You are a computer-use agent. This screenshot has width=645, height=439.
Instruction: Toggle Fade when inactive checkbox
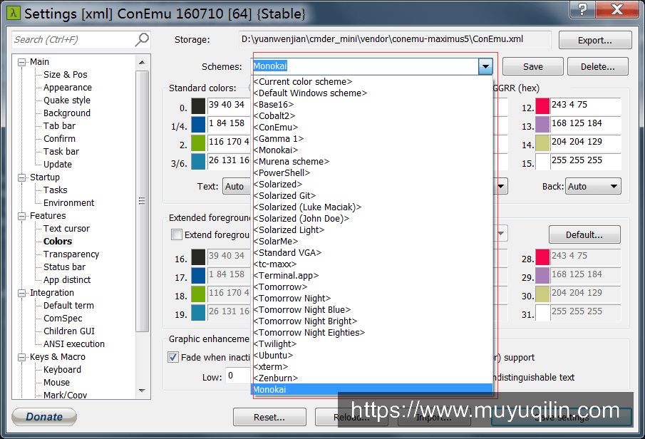(173, 357)
